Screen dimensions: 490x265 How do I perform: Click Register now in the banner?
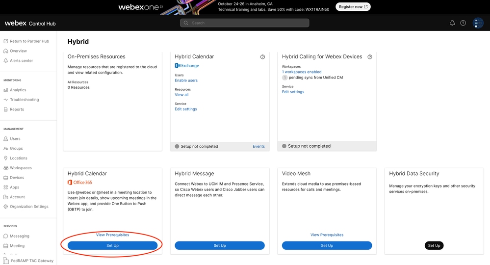pos(353,6)
